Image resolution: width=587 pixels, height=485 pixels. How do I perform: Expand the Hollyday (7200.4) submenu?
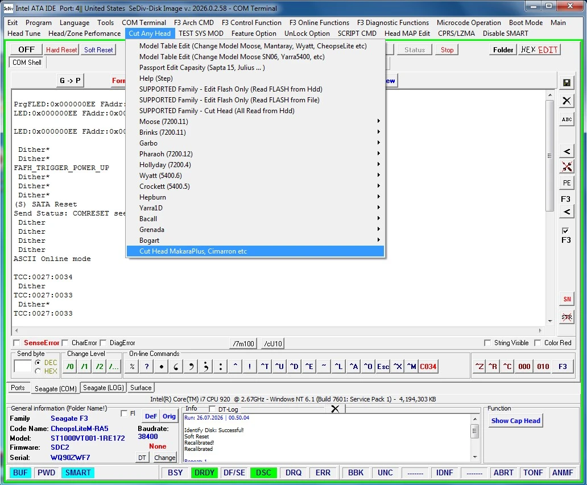[x=255, y=165]
